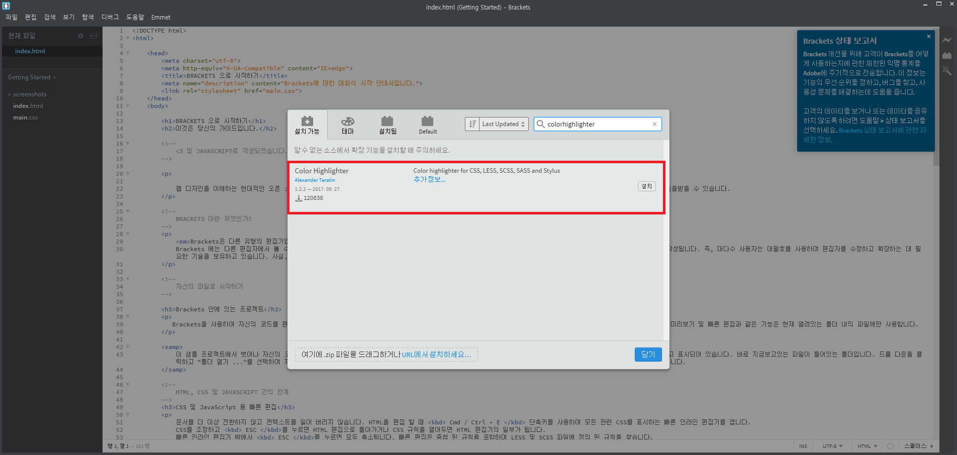Open the Last Updated sort dropdown

coord(504,124)
